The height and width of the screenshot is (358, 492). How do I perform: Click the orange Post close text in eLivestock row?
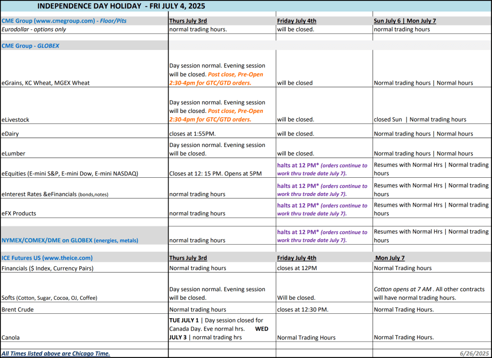pyautogui.click(x=217, y=115)
